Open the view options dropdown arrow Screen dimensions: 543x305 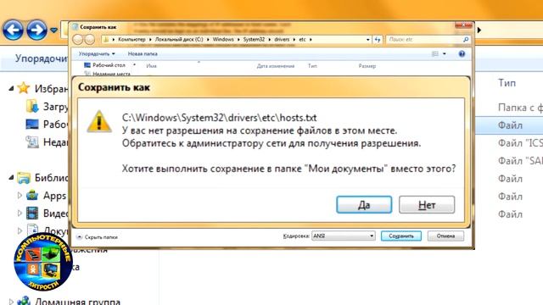click(445, 53)
